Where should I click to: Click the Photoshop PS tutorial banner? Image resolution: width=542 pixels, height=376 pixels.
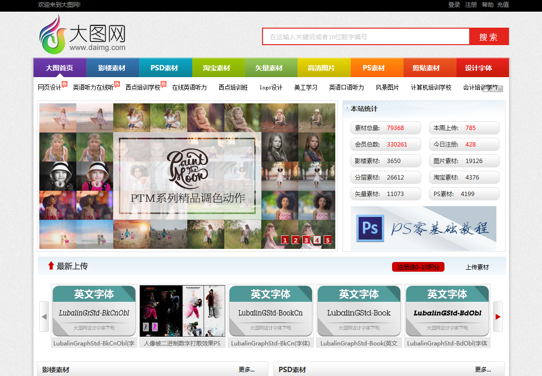[423, 229]
